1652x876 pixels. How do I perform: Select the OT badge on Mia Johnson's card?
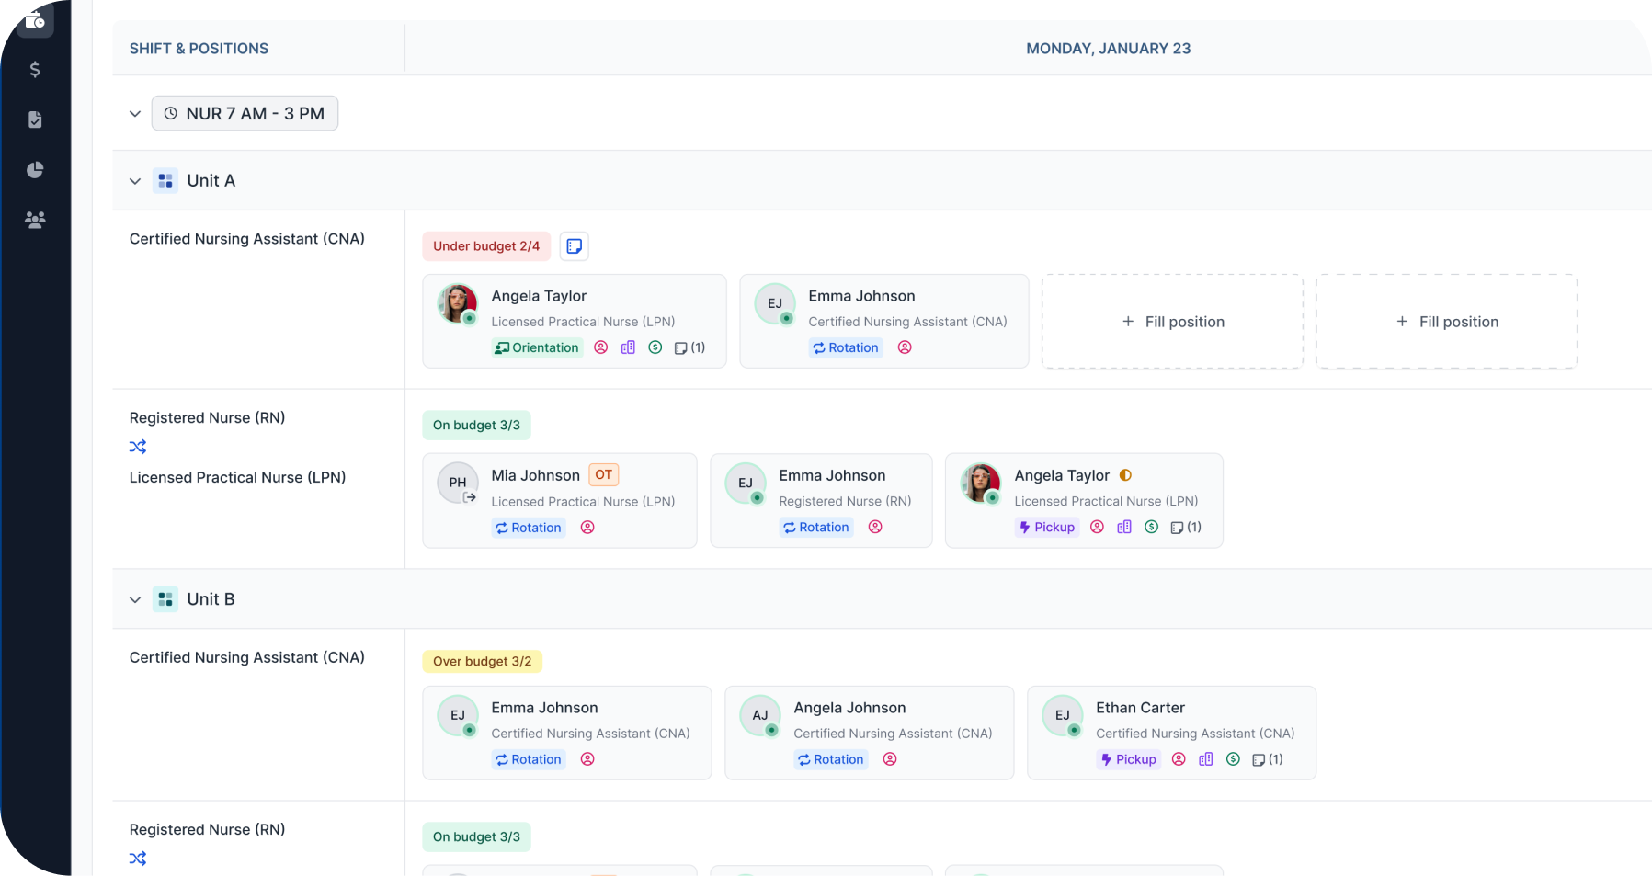point(603,474)
